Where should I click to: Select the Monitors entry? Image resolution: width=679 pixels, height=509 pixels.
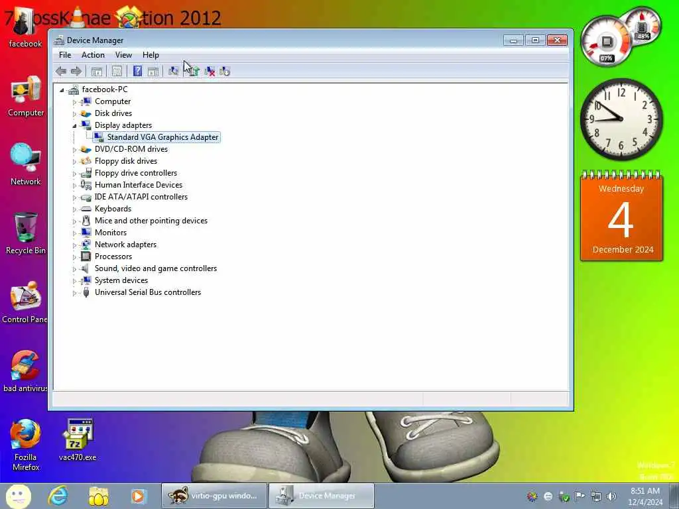pos(111,233)
